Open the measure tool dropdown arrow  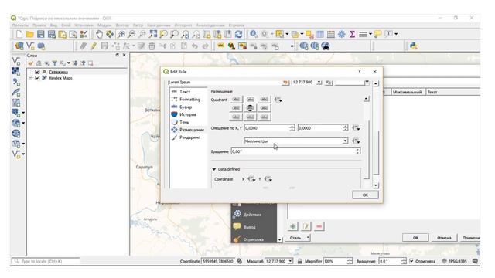point(370,34)
